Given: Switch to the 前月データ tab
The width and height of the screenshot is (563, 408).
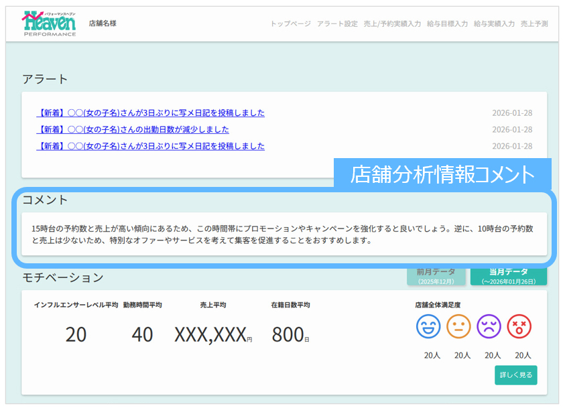Looking at the screenshot, I should [436, 275].
